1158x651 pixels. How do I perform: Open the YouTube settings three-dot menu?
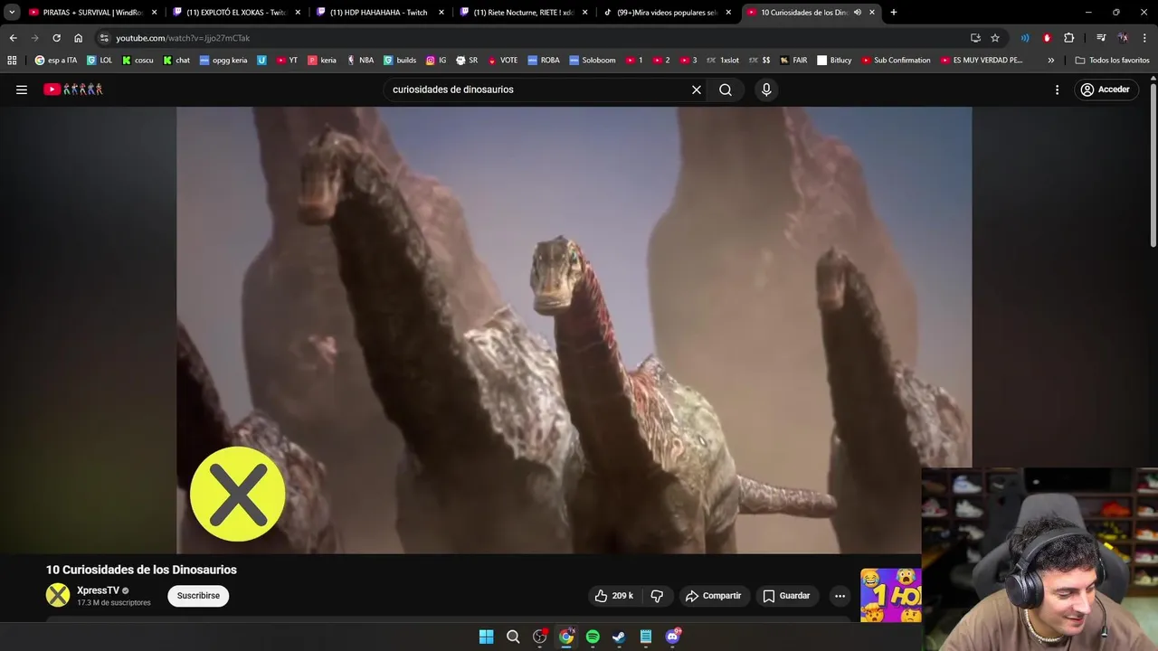(x=1057, y=90)
